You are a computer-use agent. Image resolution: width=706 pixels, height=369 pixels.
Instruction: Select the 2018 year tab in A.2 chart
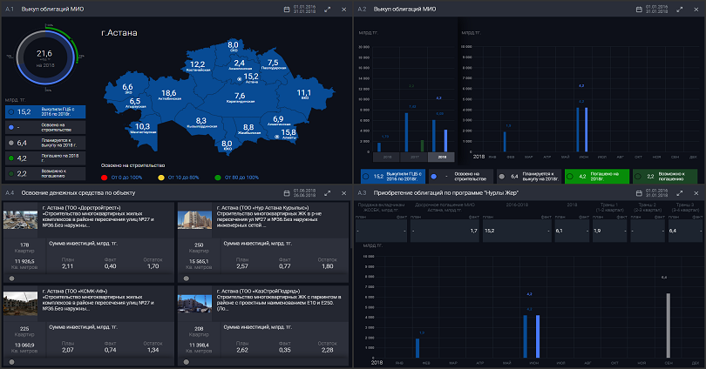coord(443,158)
